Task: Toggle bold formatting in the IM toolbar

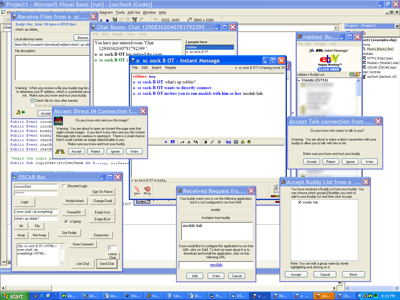Action: coord(206,142)
